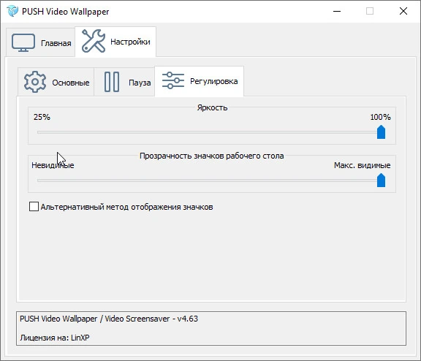The image size is (421, 361).
Task: Click the Яркость slider track middle
Action: 209,132
